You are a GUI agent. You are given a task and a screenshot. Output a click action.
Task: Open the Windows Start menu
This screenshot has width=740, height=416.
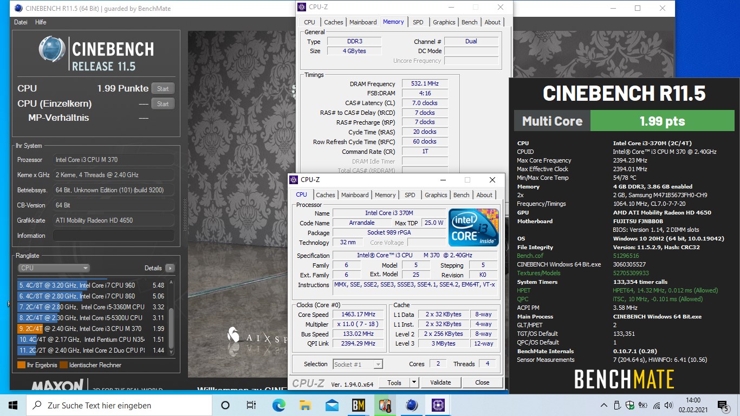[13, 405]
